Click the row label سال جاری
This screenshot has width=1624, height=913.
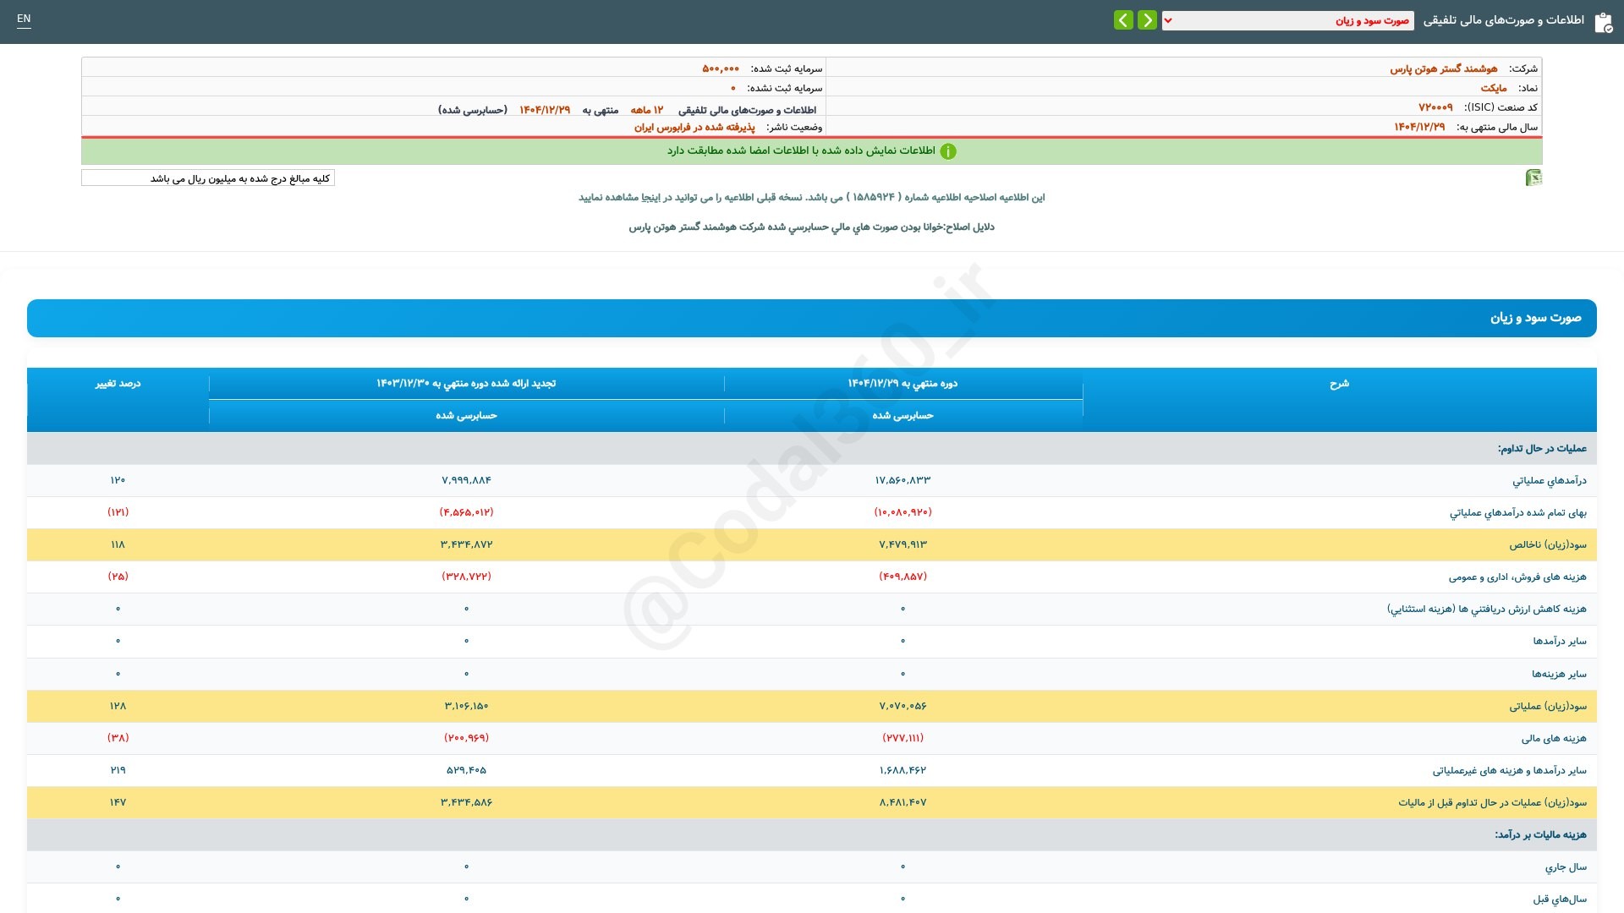click(x=1566, y=867)
